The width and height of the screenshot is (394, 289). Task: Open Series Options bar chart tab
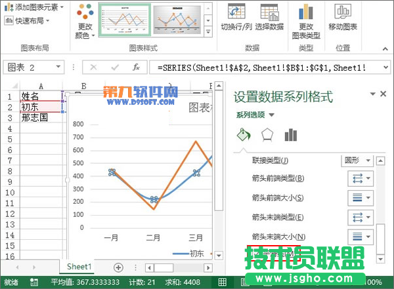click(291, 135)
